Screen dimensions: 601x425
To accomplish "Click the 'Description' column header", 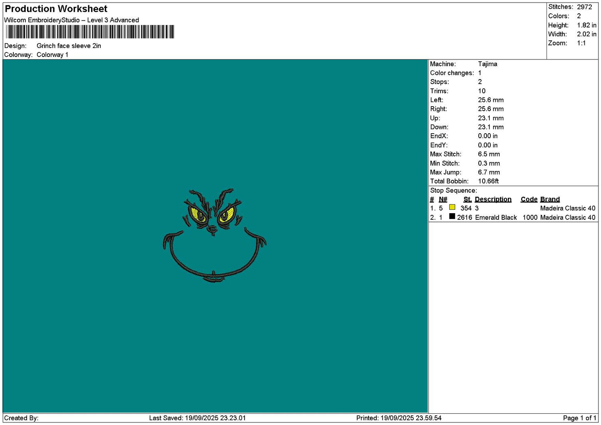I will coord(493,199).
